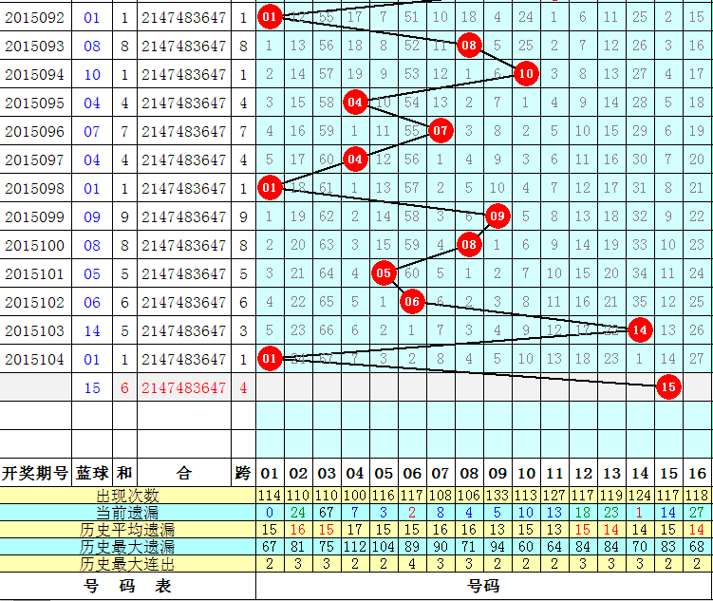Click red ball 08 in row 2015093
The width and height of the screenshot is (713, 601).
(469, 45)
